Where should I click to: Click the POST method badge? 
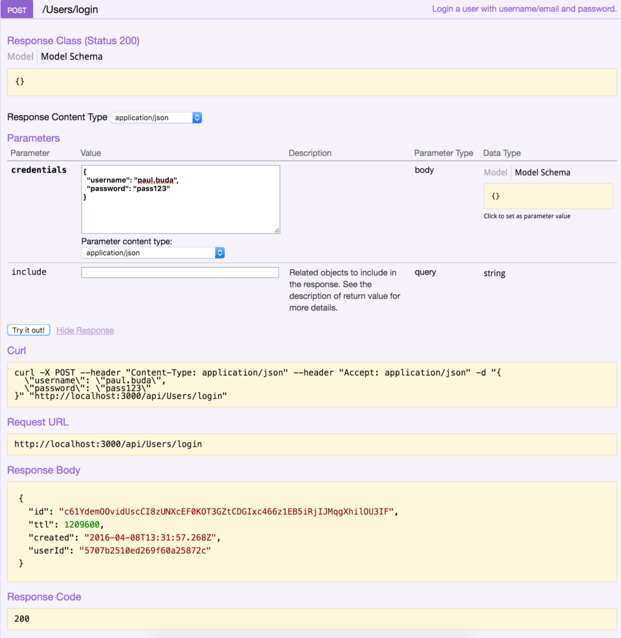[17, 10]
